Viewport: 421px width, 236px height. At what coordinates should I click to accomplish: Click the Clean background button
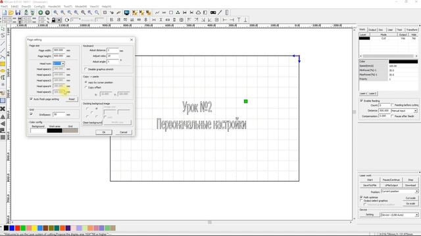(x=92, y=123)
